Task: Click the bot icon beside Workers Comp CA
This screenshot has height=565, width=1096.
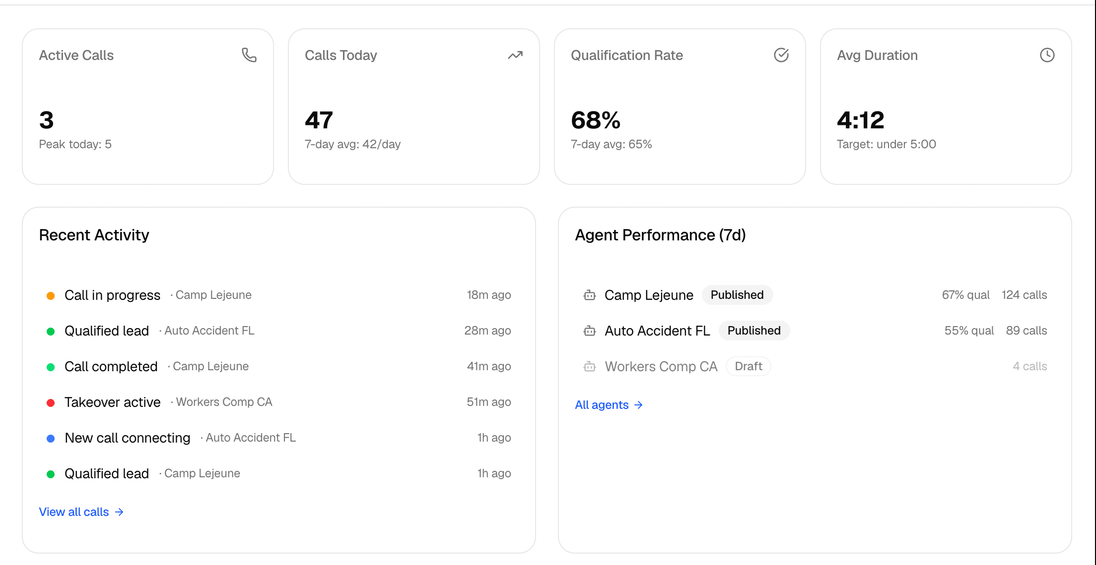Action: click(x=590, y=367)
